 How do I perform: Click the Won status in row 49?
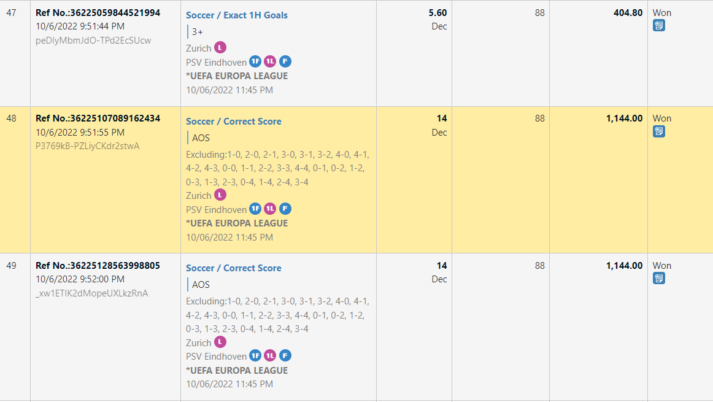(x=661, y=266)
